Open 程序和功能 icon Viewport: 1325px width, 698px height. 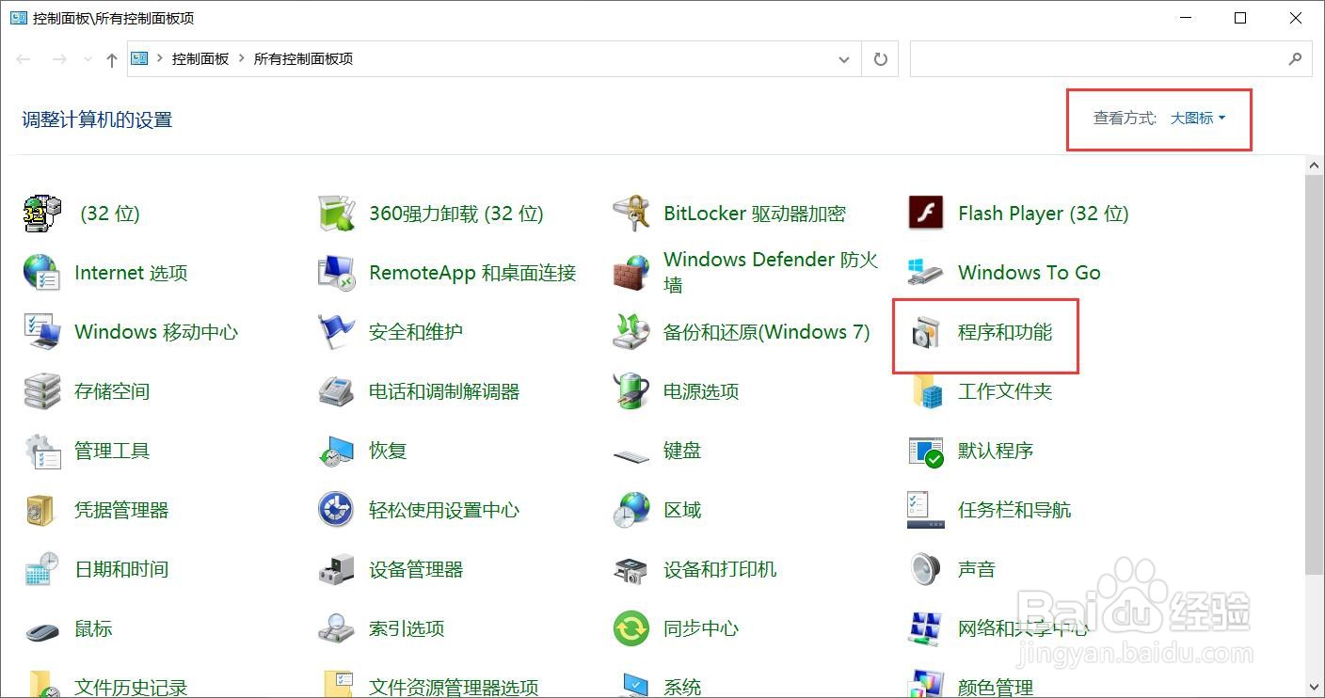coord(925,332)
